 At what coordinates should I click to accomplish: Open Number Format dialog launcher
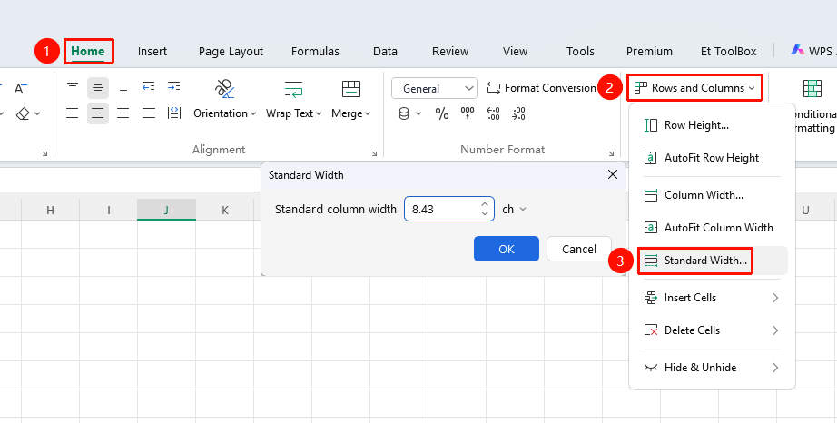611,153
